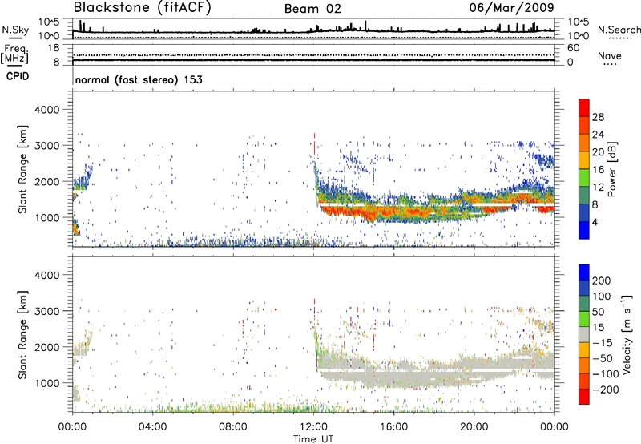Image resolution: width=641 pixels, height=444 pixels.
Task: Click the "28" value on Power colorbar
Action: pyautogui.click(x=598, y=117)
